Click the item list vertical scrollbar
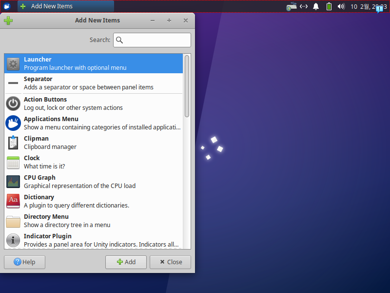Viewport: 390px width, 293px height. click(x=187, y=86)
